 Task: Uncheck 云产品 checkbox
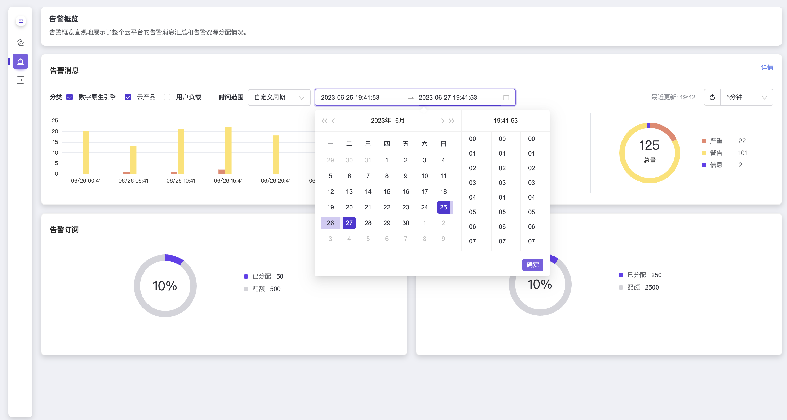tap(128, 97)
